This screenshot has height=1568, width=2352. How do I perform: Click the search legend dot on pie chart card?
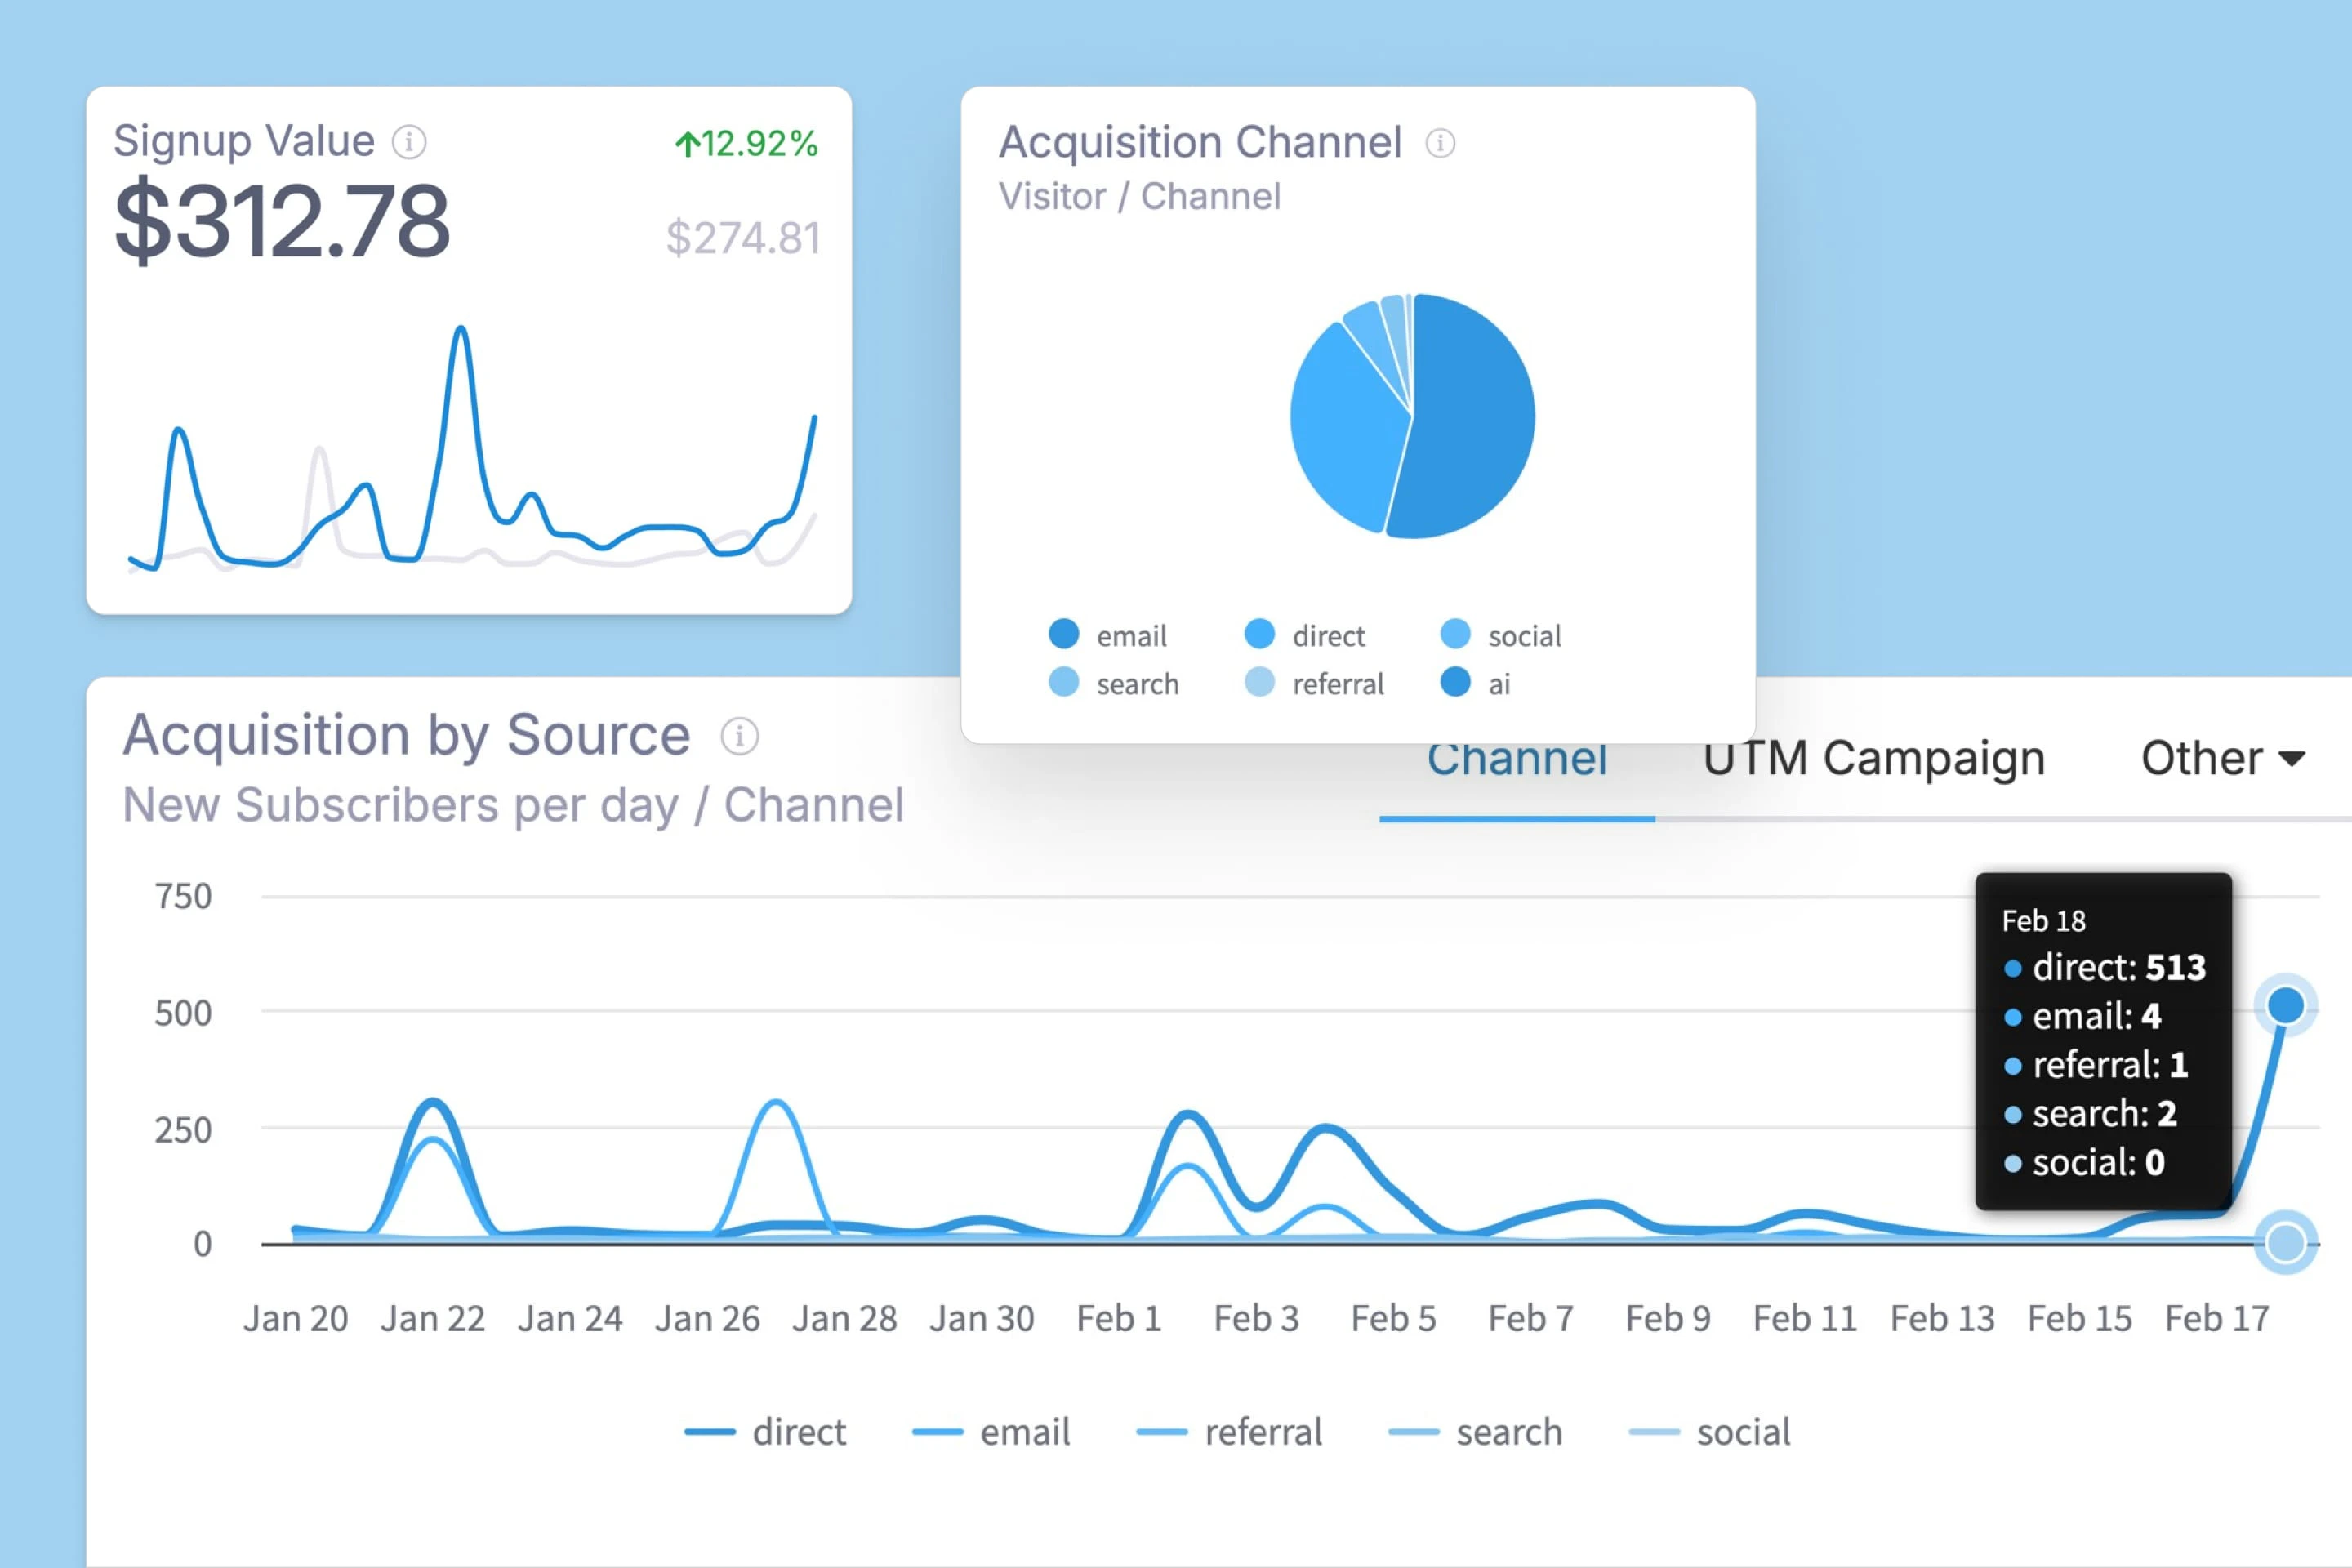tap(1064, 683)
